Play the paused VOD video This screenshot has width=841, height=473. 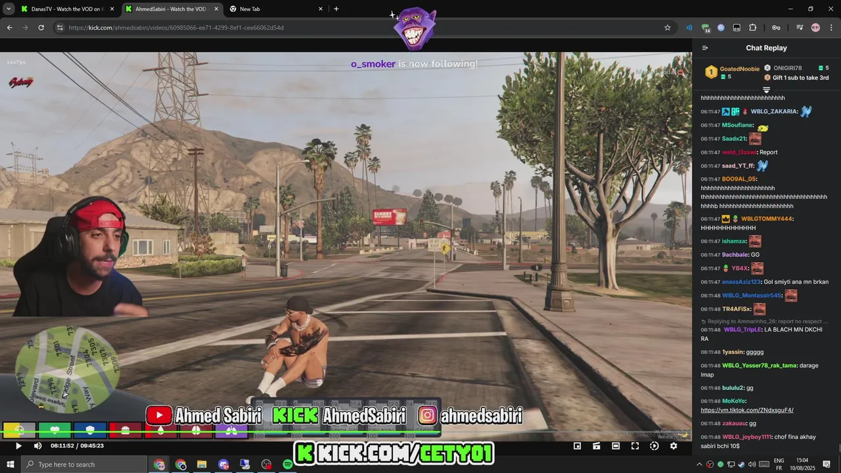pyautogui.click(x=18, y=446)
